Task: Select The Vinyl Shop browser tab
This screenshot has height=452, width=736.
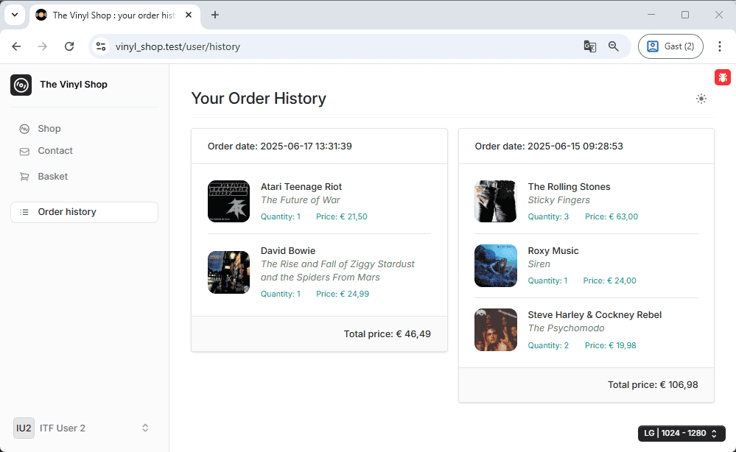Action: coord(115,15)
